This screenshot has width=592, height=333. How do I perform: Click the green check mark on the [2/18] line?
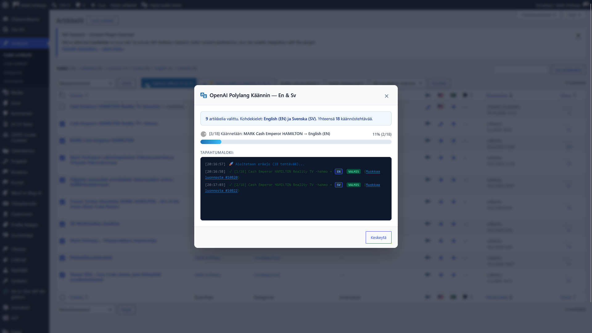[x=231, y=185]
